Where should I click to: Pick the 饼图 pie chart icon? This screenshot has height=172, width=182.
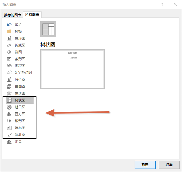click(9, 52)
